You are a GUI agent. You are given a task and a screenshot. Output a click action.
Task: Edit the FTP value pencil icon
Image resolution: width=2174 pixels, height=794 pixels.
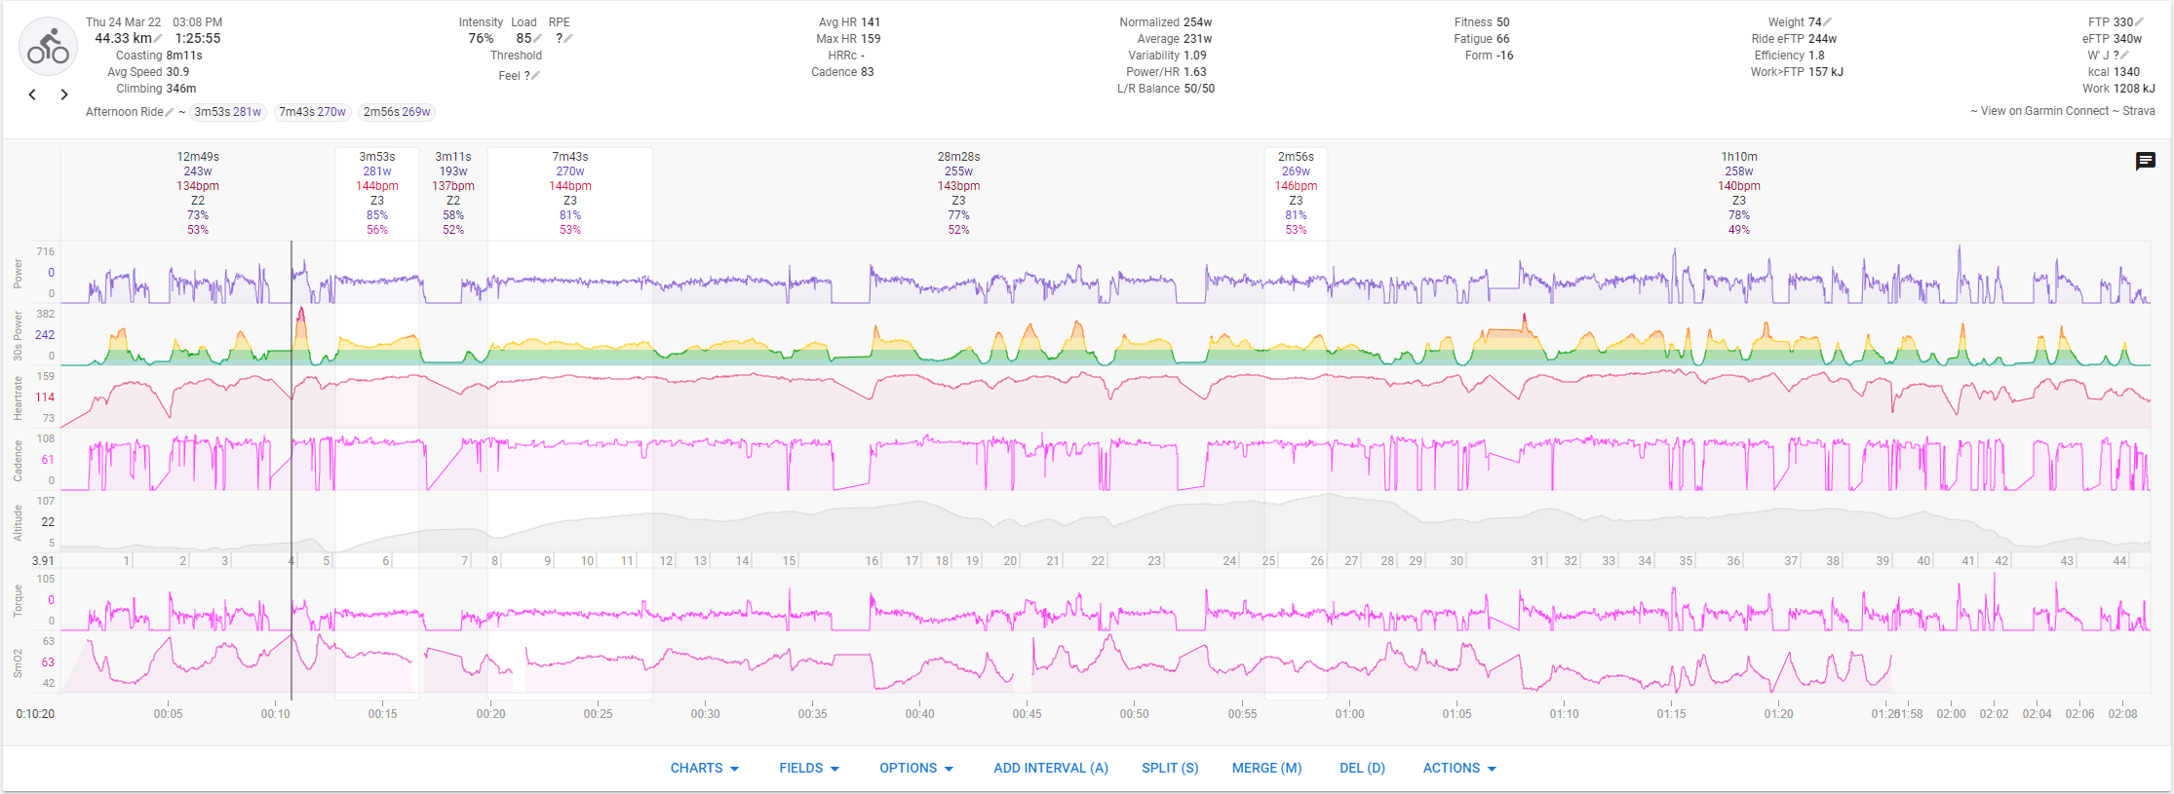2139,22
